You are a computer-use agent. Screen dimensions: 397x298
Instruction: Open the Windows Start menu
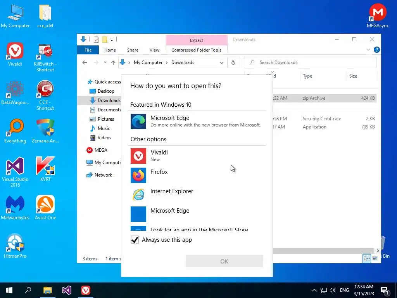9,290
